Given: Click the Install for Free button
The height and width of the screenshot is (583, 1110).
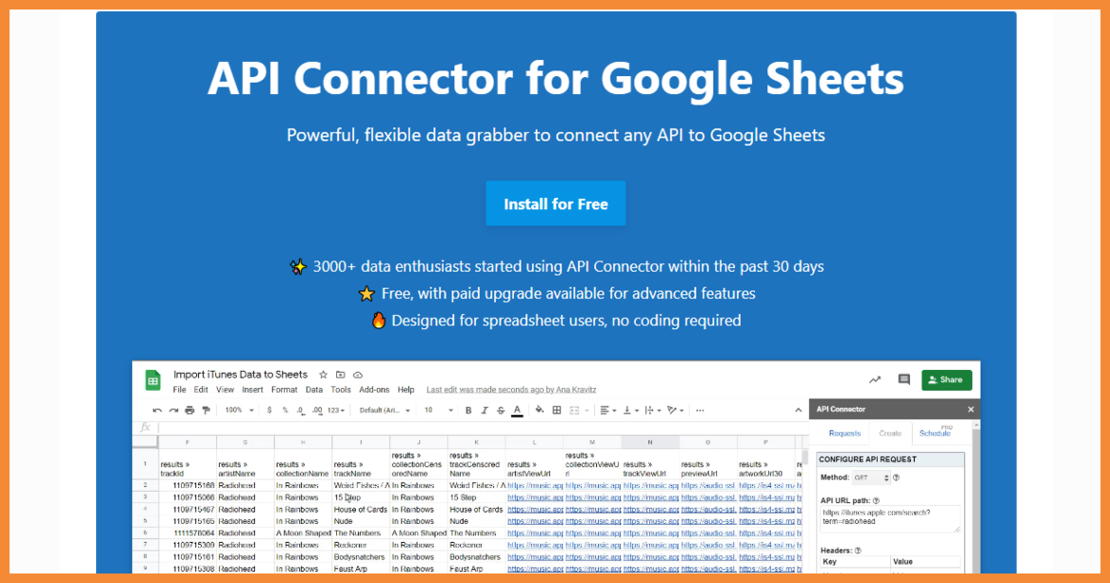Looking at the screenshot, I should tap(556, 204).
